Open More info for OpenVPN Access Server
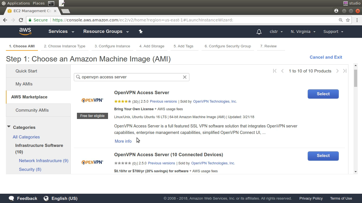The image size is (362, 203). click(x=123, y=141)
